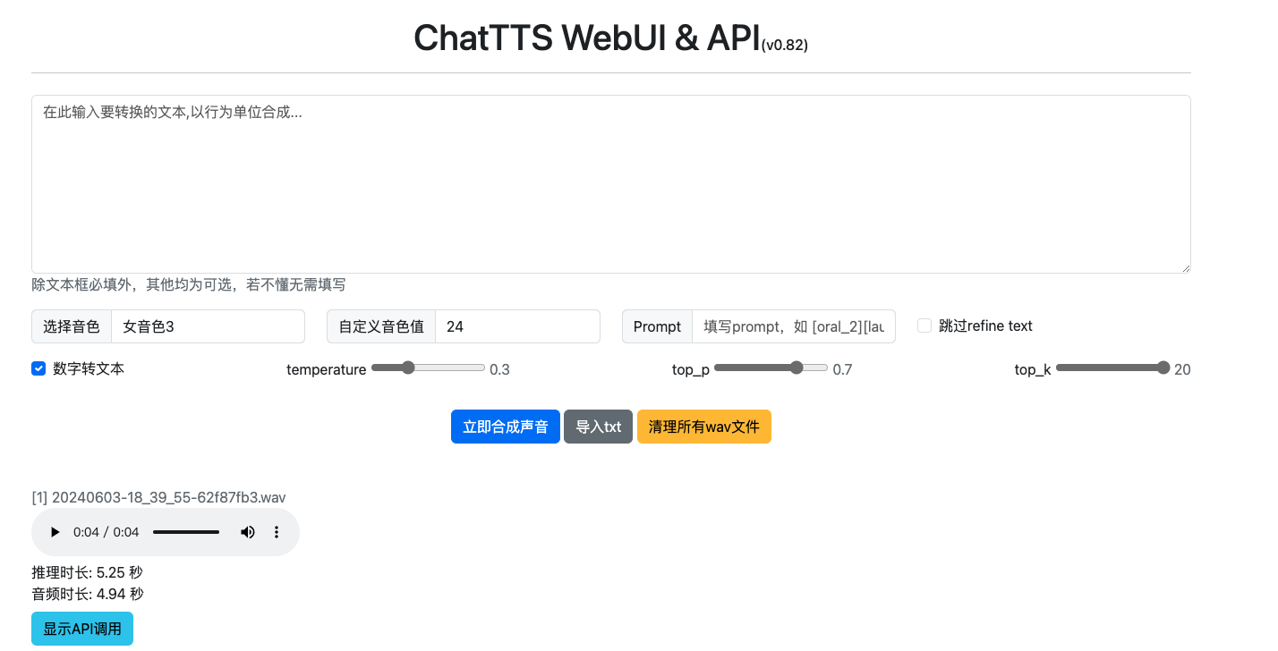This screenshot has height=651, width=1278.
Task: Enable the 跳过refine text checkbox
Action: 924,325
